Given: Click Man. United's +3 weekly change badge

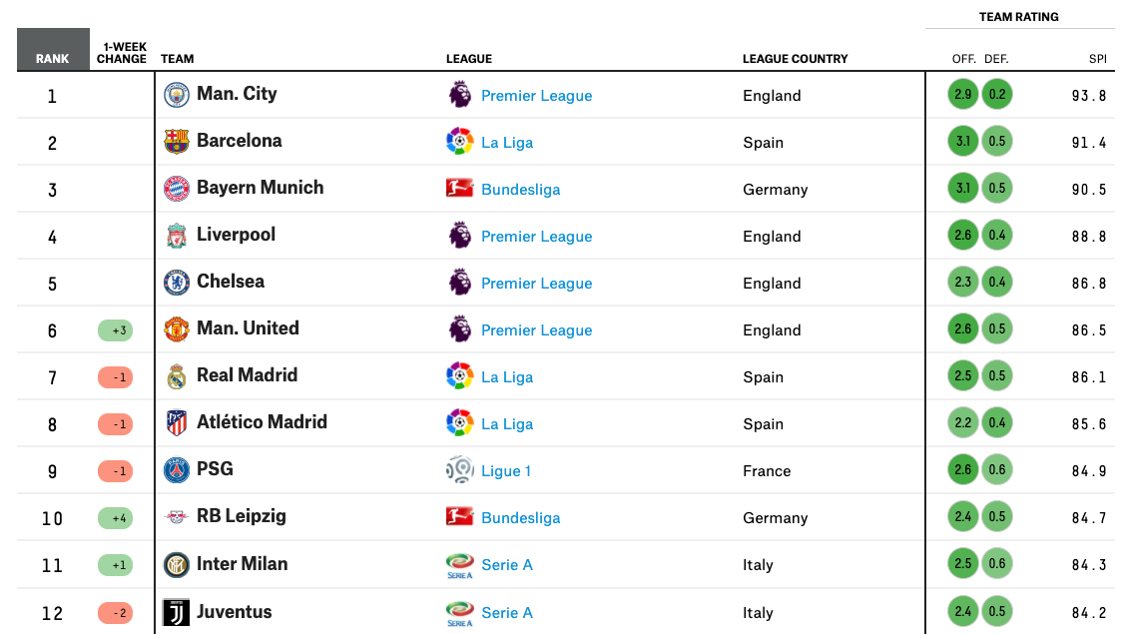Looking at the screenshot, I should [x=115, y=330].
